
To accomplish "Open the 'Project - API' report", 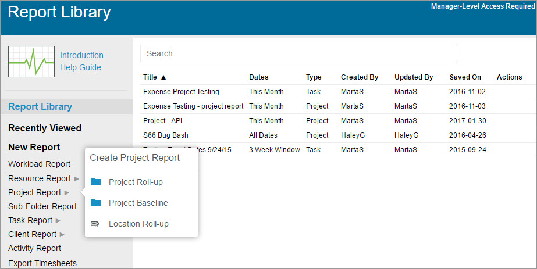I will point(163,121).
